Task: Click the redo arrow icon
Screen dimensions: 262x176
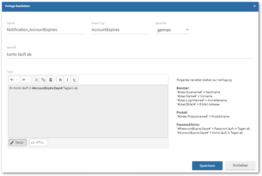Action: coord(23,79)
